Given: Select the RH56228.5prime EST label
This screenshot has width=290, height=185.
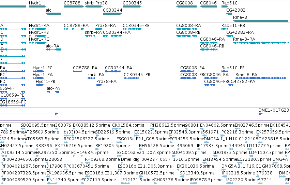Looking at the screenshot, I should [x=156, y=146].
